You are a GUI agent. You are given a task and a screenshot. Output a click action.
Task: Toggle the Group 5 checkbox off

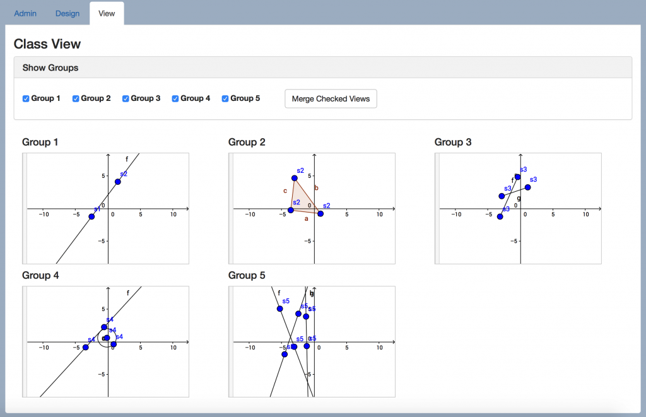225,98
